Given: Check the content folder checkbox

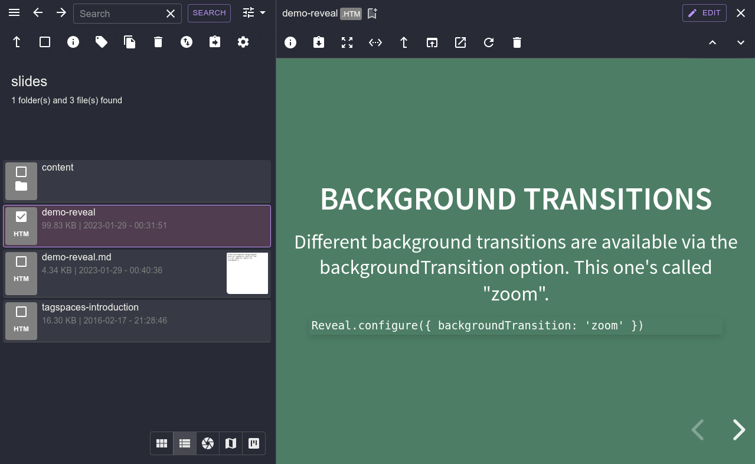Looking at the screenshot, I should point(21,172).
